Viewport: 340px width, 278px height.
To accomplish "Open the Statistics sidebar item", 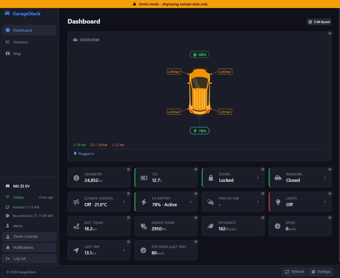I will point(29,42).
